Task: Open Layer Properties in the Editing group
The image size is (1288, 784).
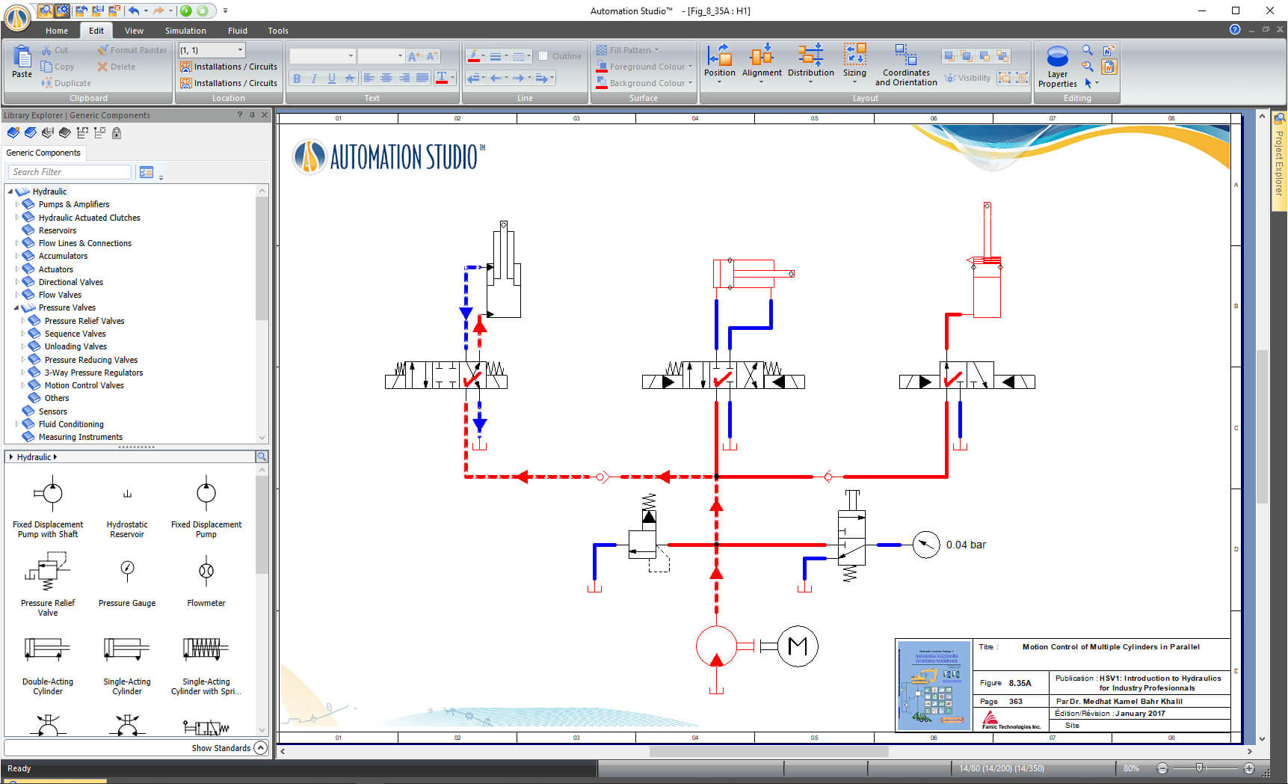Action: pyautogui.click(x=1056, y=66)
